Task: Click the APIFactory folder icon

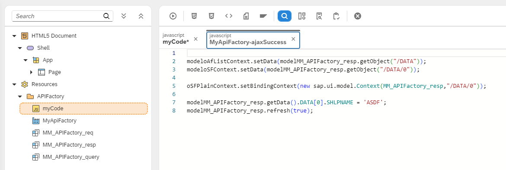Action: point(30,96)
